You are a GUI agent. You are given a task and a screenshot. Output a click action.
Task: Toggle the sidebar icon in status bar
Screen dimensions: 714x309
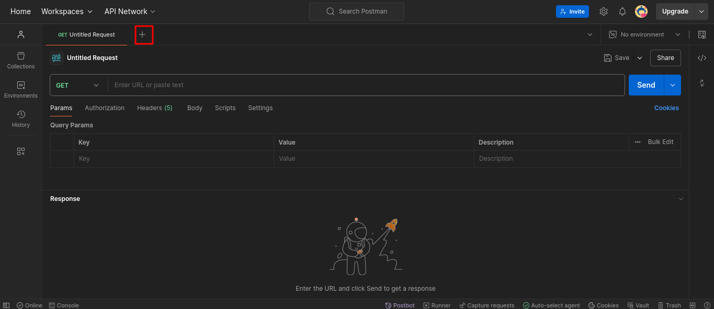6,305
